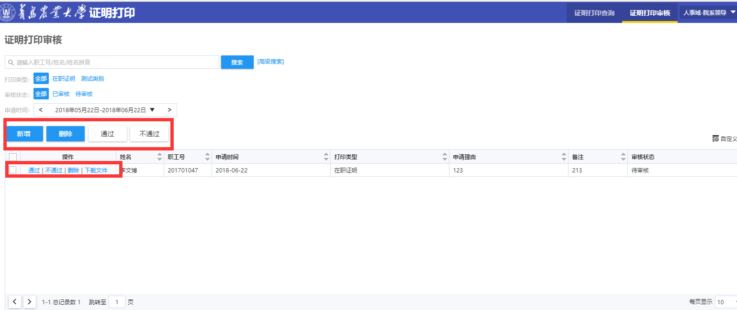This screenshot has width=737, height=310.
Task: Click the customize columns icon
Action: tap(715, 139)
